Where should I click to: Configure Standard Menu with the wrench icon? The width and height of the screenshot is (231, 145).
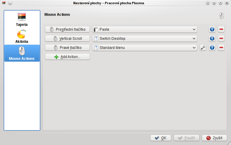click(x=203, y=48)
